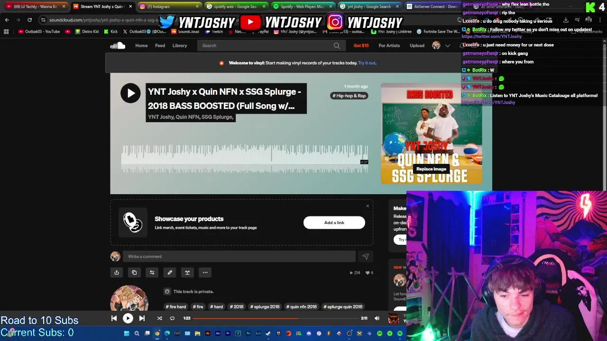607x341 pixels.
Task: Open the Windows Start menu
Action: coord(127,333)
